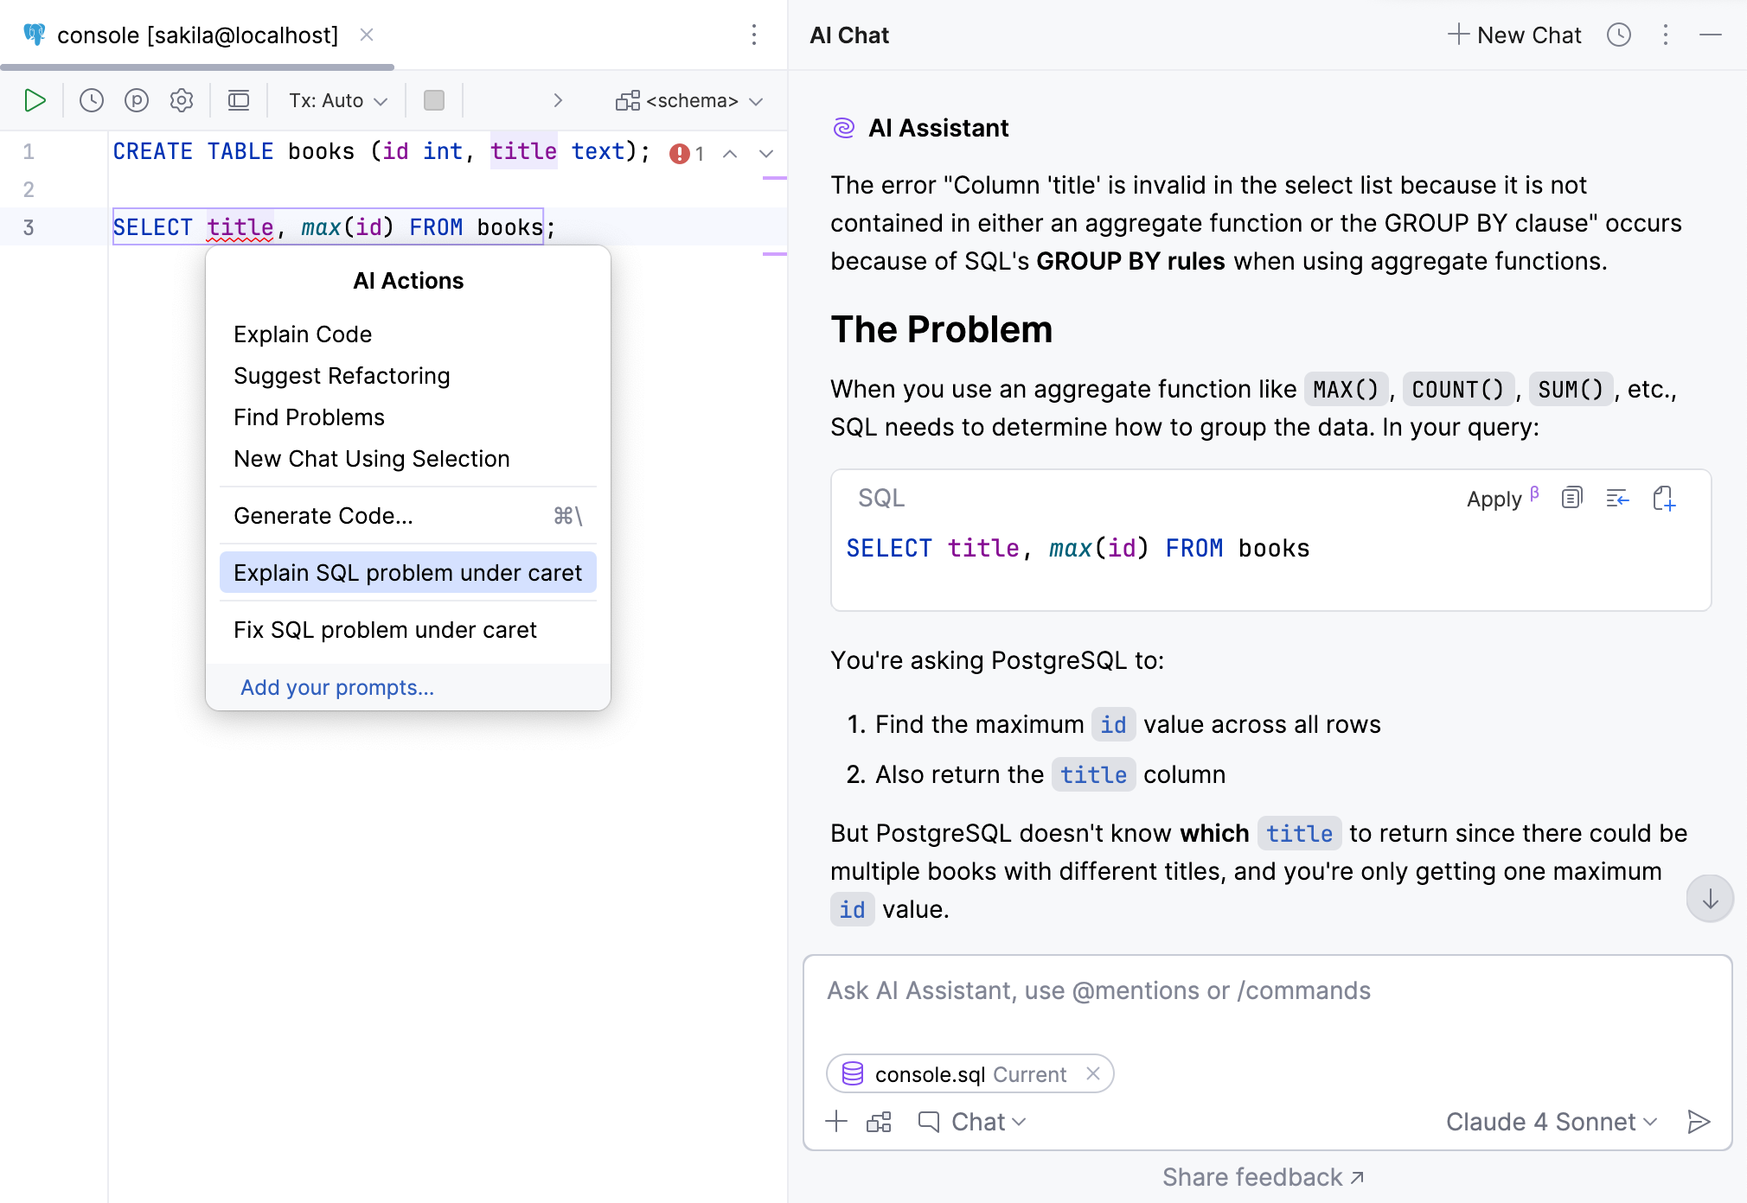Insert snippet at caret icon
This screenshot has height=1203, width=1747.
[1616, 498]
